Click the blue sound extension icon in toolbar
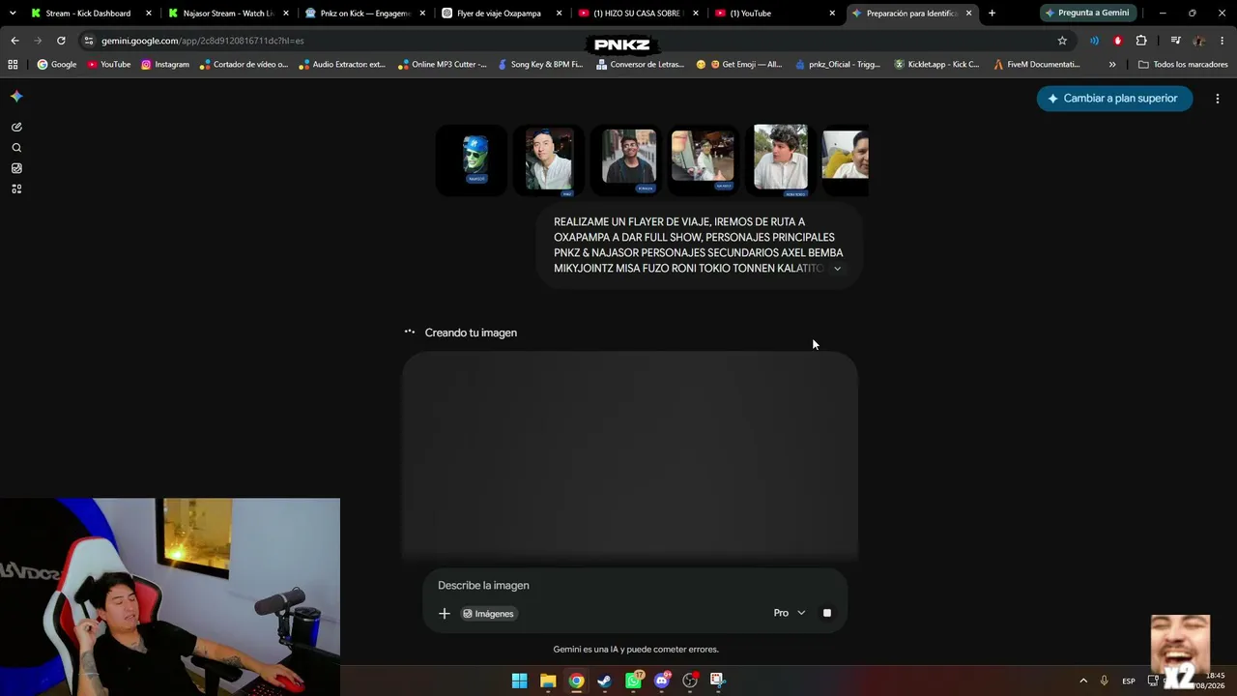This screenshot has width=1237, height=696. (1094, 41)
